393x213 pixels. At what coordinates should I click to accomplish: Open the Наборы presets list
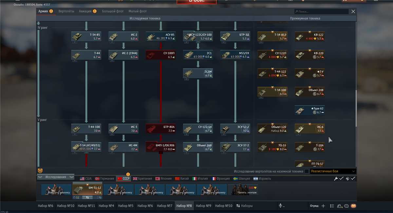244,206
